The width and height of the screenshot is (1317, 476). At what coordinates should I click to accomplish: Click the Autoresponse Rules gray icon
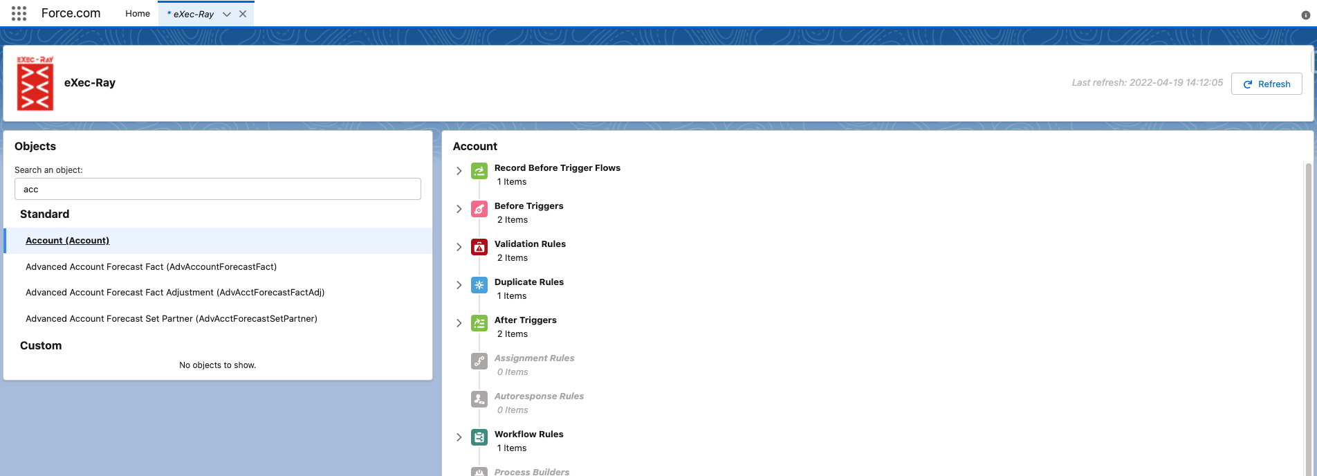pos(479,399)
